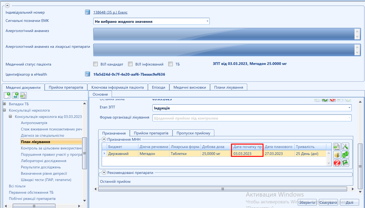The height and width of the screenshot is (208, 365).
Task: Click the import document icon above the tree
Action: click(x=23, y=95)
